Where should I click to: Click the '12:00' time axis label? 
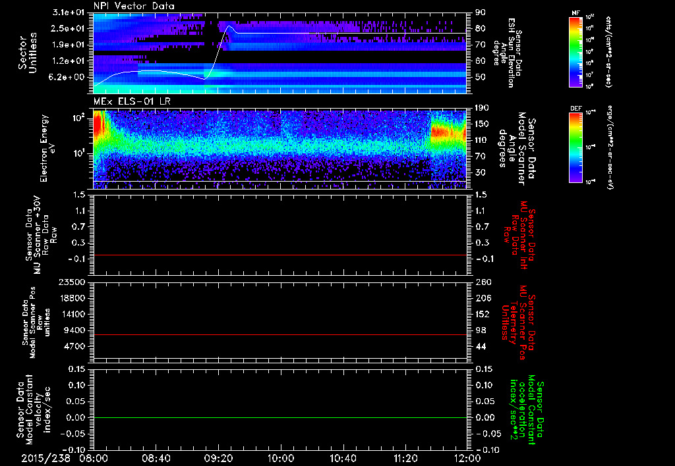(467, 458)
